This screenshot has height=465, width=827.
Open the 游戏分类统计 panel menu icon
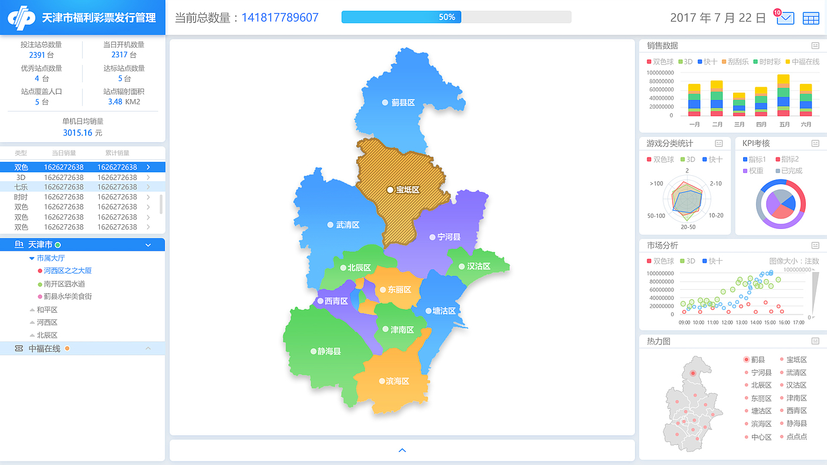(719, 143)
